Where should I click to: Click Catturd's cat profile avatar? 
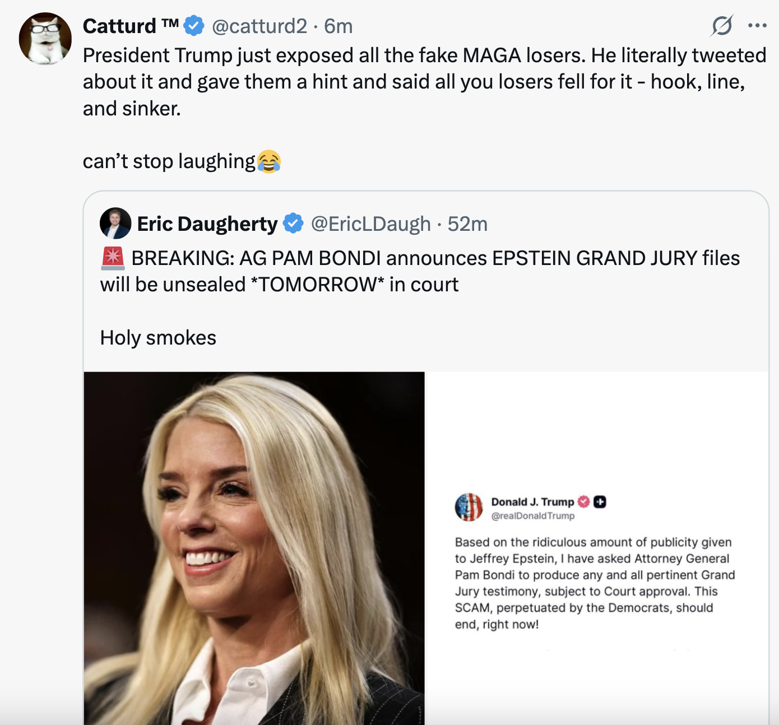(45, 39)
